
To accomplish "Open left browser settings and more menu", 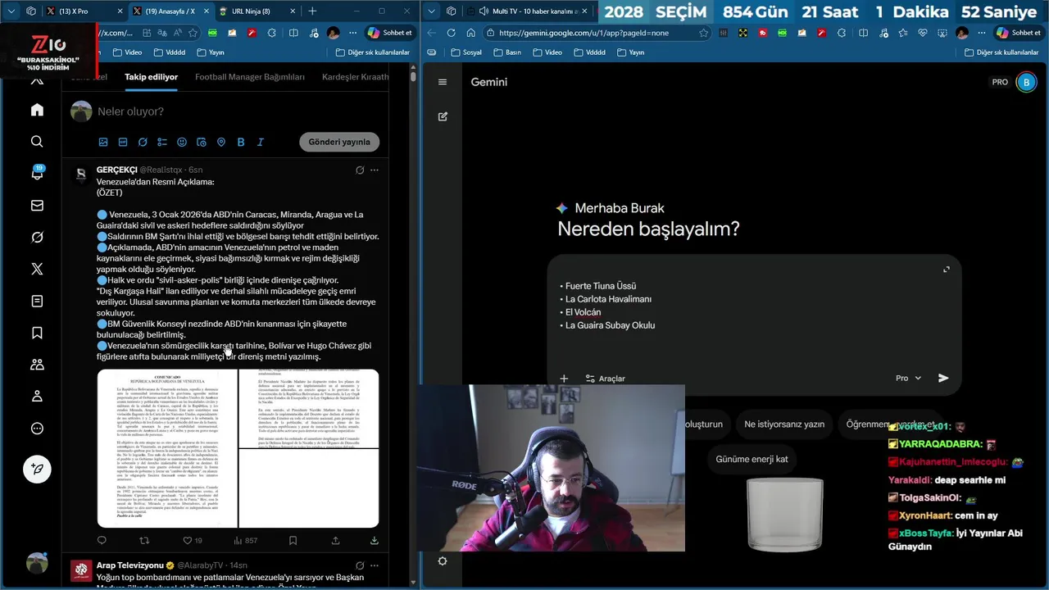I will tap(353, 33).
